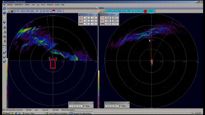Viewport: 205px width, 115px height.
Task: Open the File menu
Action: point(4,4)
